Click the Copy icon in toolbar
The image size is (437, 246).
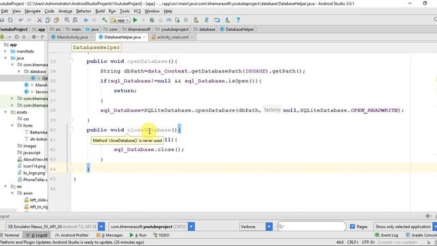point(48,20)
